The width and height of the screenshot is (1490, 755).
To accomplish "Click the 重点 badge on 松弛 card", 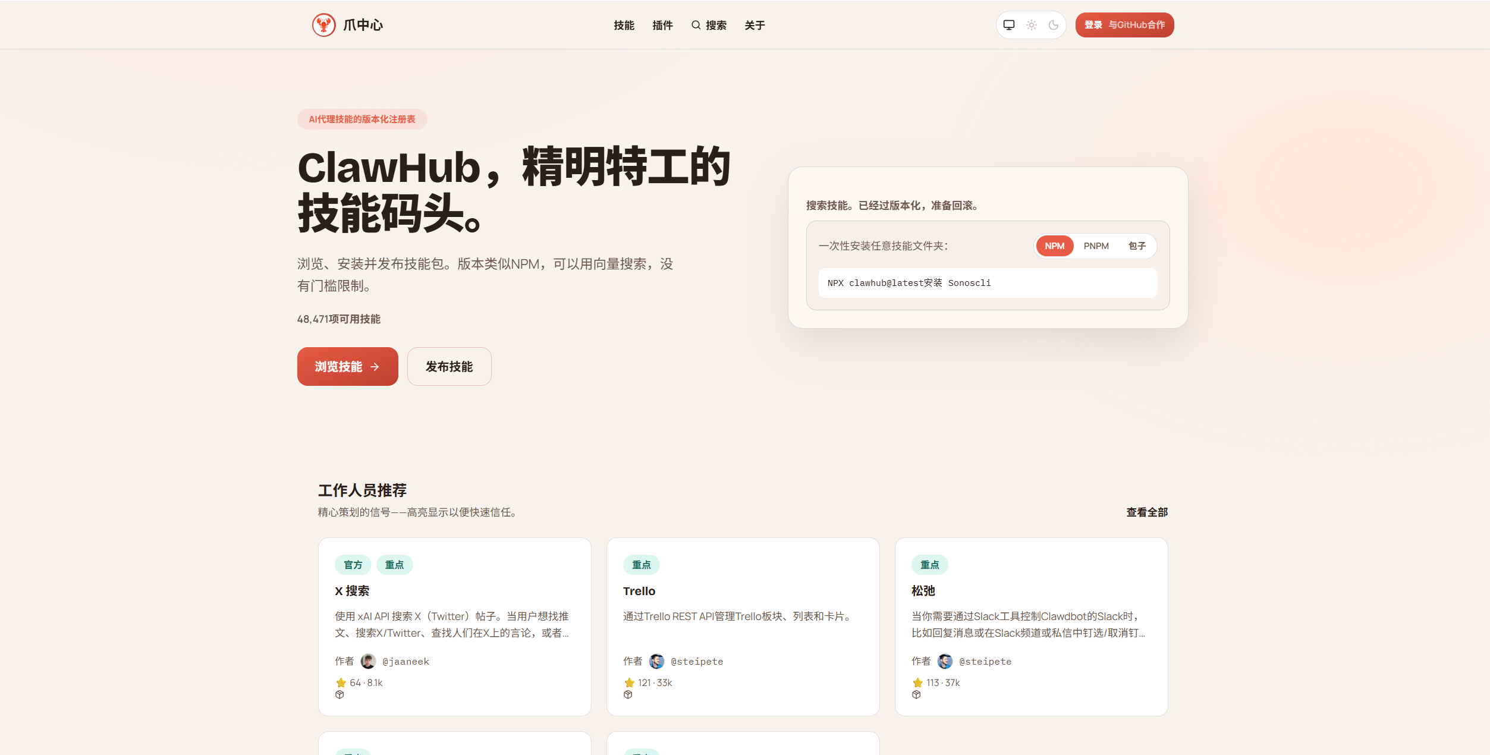I will coord(930,565).
